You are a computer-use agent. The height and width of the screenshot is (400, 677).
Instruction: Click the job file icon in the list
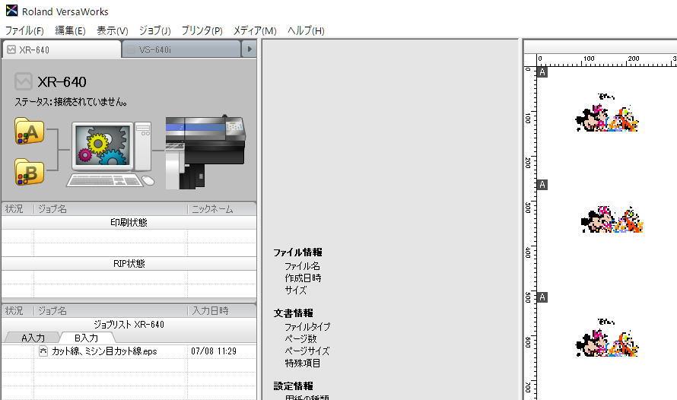[43, 351]
